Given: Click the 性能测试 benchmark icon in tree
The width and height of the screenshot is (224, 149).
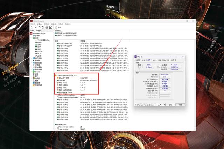Looking at the screenshot, I should [x=34, y=85].
